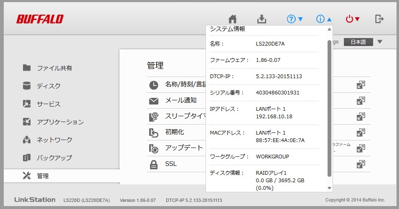Select 管理 in the sidebar
This screenshot has height=209, width=399.
pos(43,176)
